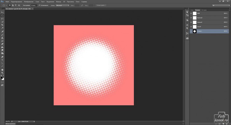The width and height of the screenshot is (231, 125).
Task: Select the Crop tool
Action: click(2, 25)
